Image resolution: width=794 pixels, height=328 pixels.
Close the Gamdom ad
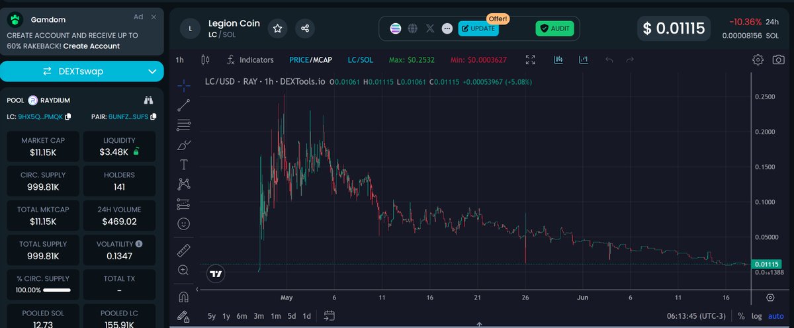154,17
